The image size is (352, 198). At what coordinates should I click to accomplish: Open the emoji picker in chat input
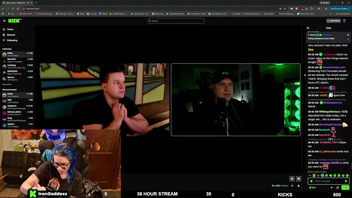tap(346, 181)
